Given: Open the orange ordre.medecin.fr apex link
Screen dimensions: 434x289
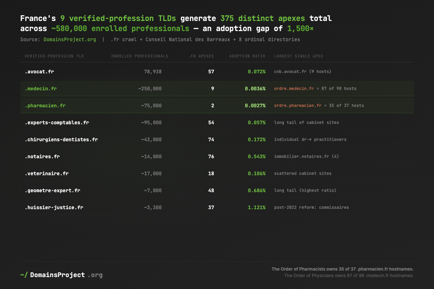Looking at the screenshot, I should 294,89.
